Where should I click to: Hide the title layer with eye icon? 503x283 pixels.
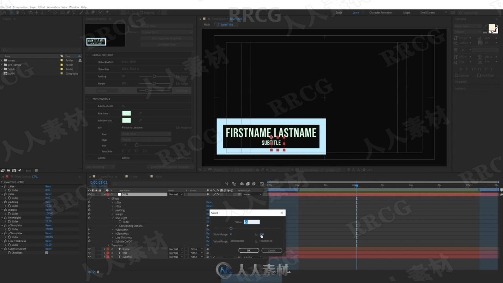tap(89, 253)
